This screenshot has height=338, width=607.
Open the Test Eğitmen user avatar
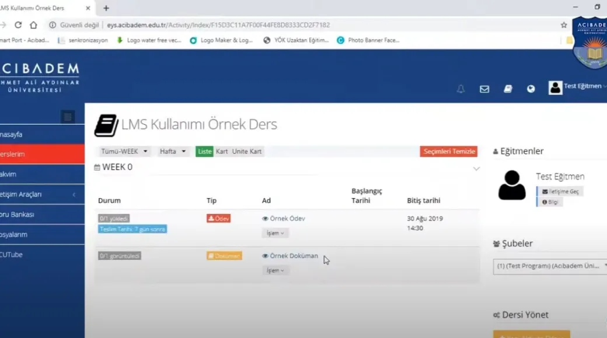(555, 88)
